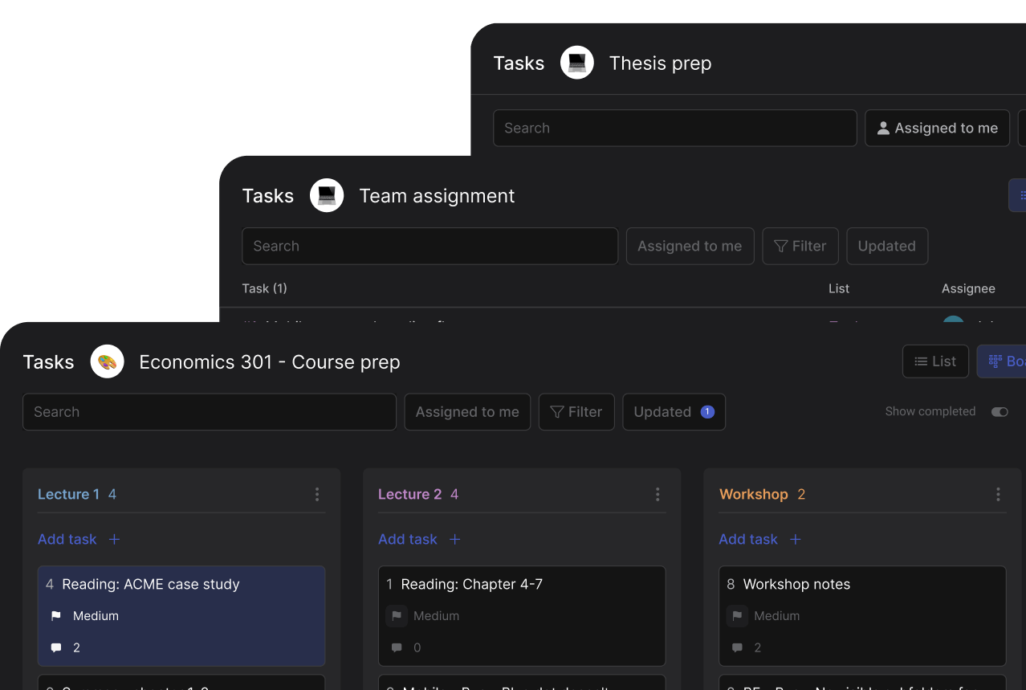This screenshot has width=1026, height=690.
Task: Open Filter in Team assignment window
Action: [x=800, y=246]
